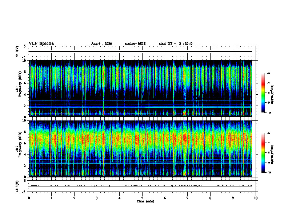The image size is (288, 222).
Task: Click the "Time (min)" x-axis label
Action: click(x=145, y=201)
